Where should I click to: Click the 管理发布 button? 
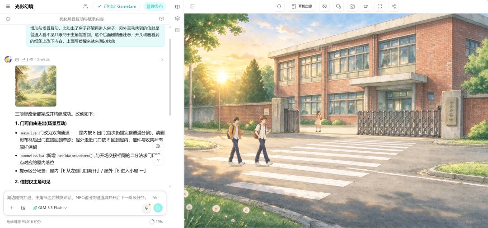[x=155, y=6]
